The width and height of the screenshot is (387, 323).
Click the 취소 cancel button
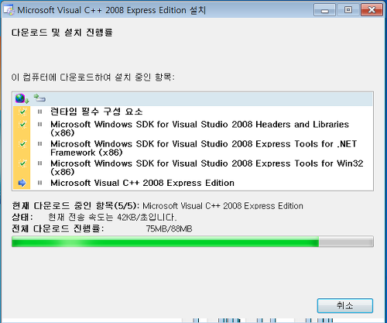click(345, 306)
